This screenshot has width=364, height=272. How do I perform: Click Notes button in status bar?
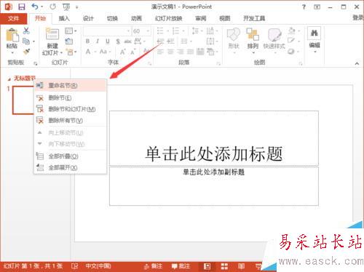(x=153, y=266)
